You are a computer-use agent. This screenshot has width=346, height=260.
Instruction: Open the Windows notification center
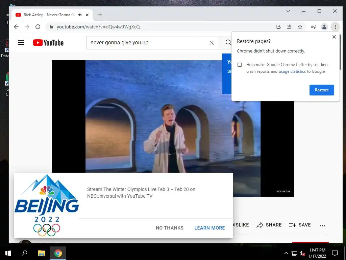pyautogui.click(x=335, y=253)
